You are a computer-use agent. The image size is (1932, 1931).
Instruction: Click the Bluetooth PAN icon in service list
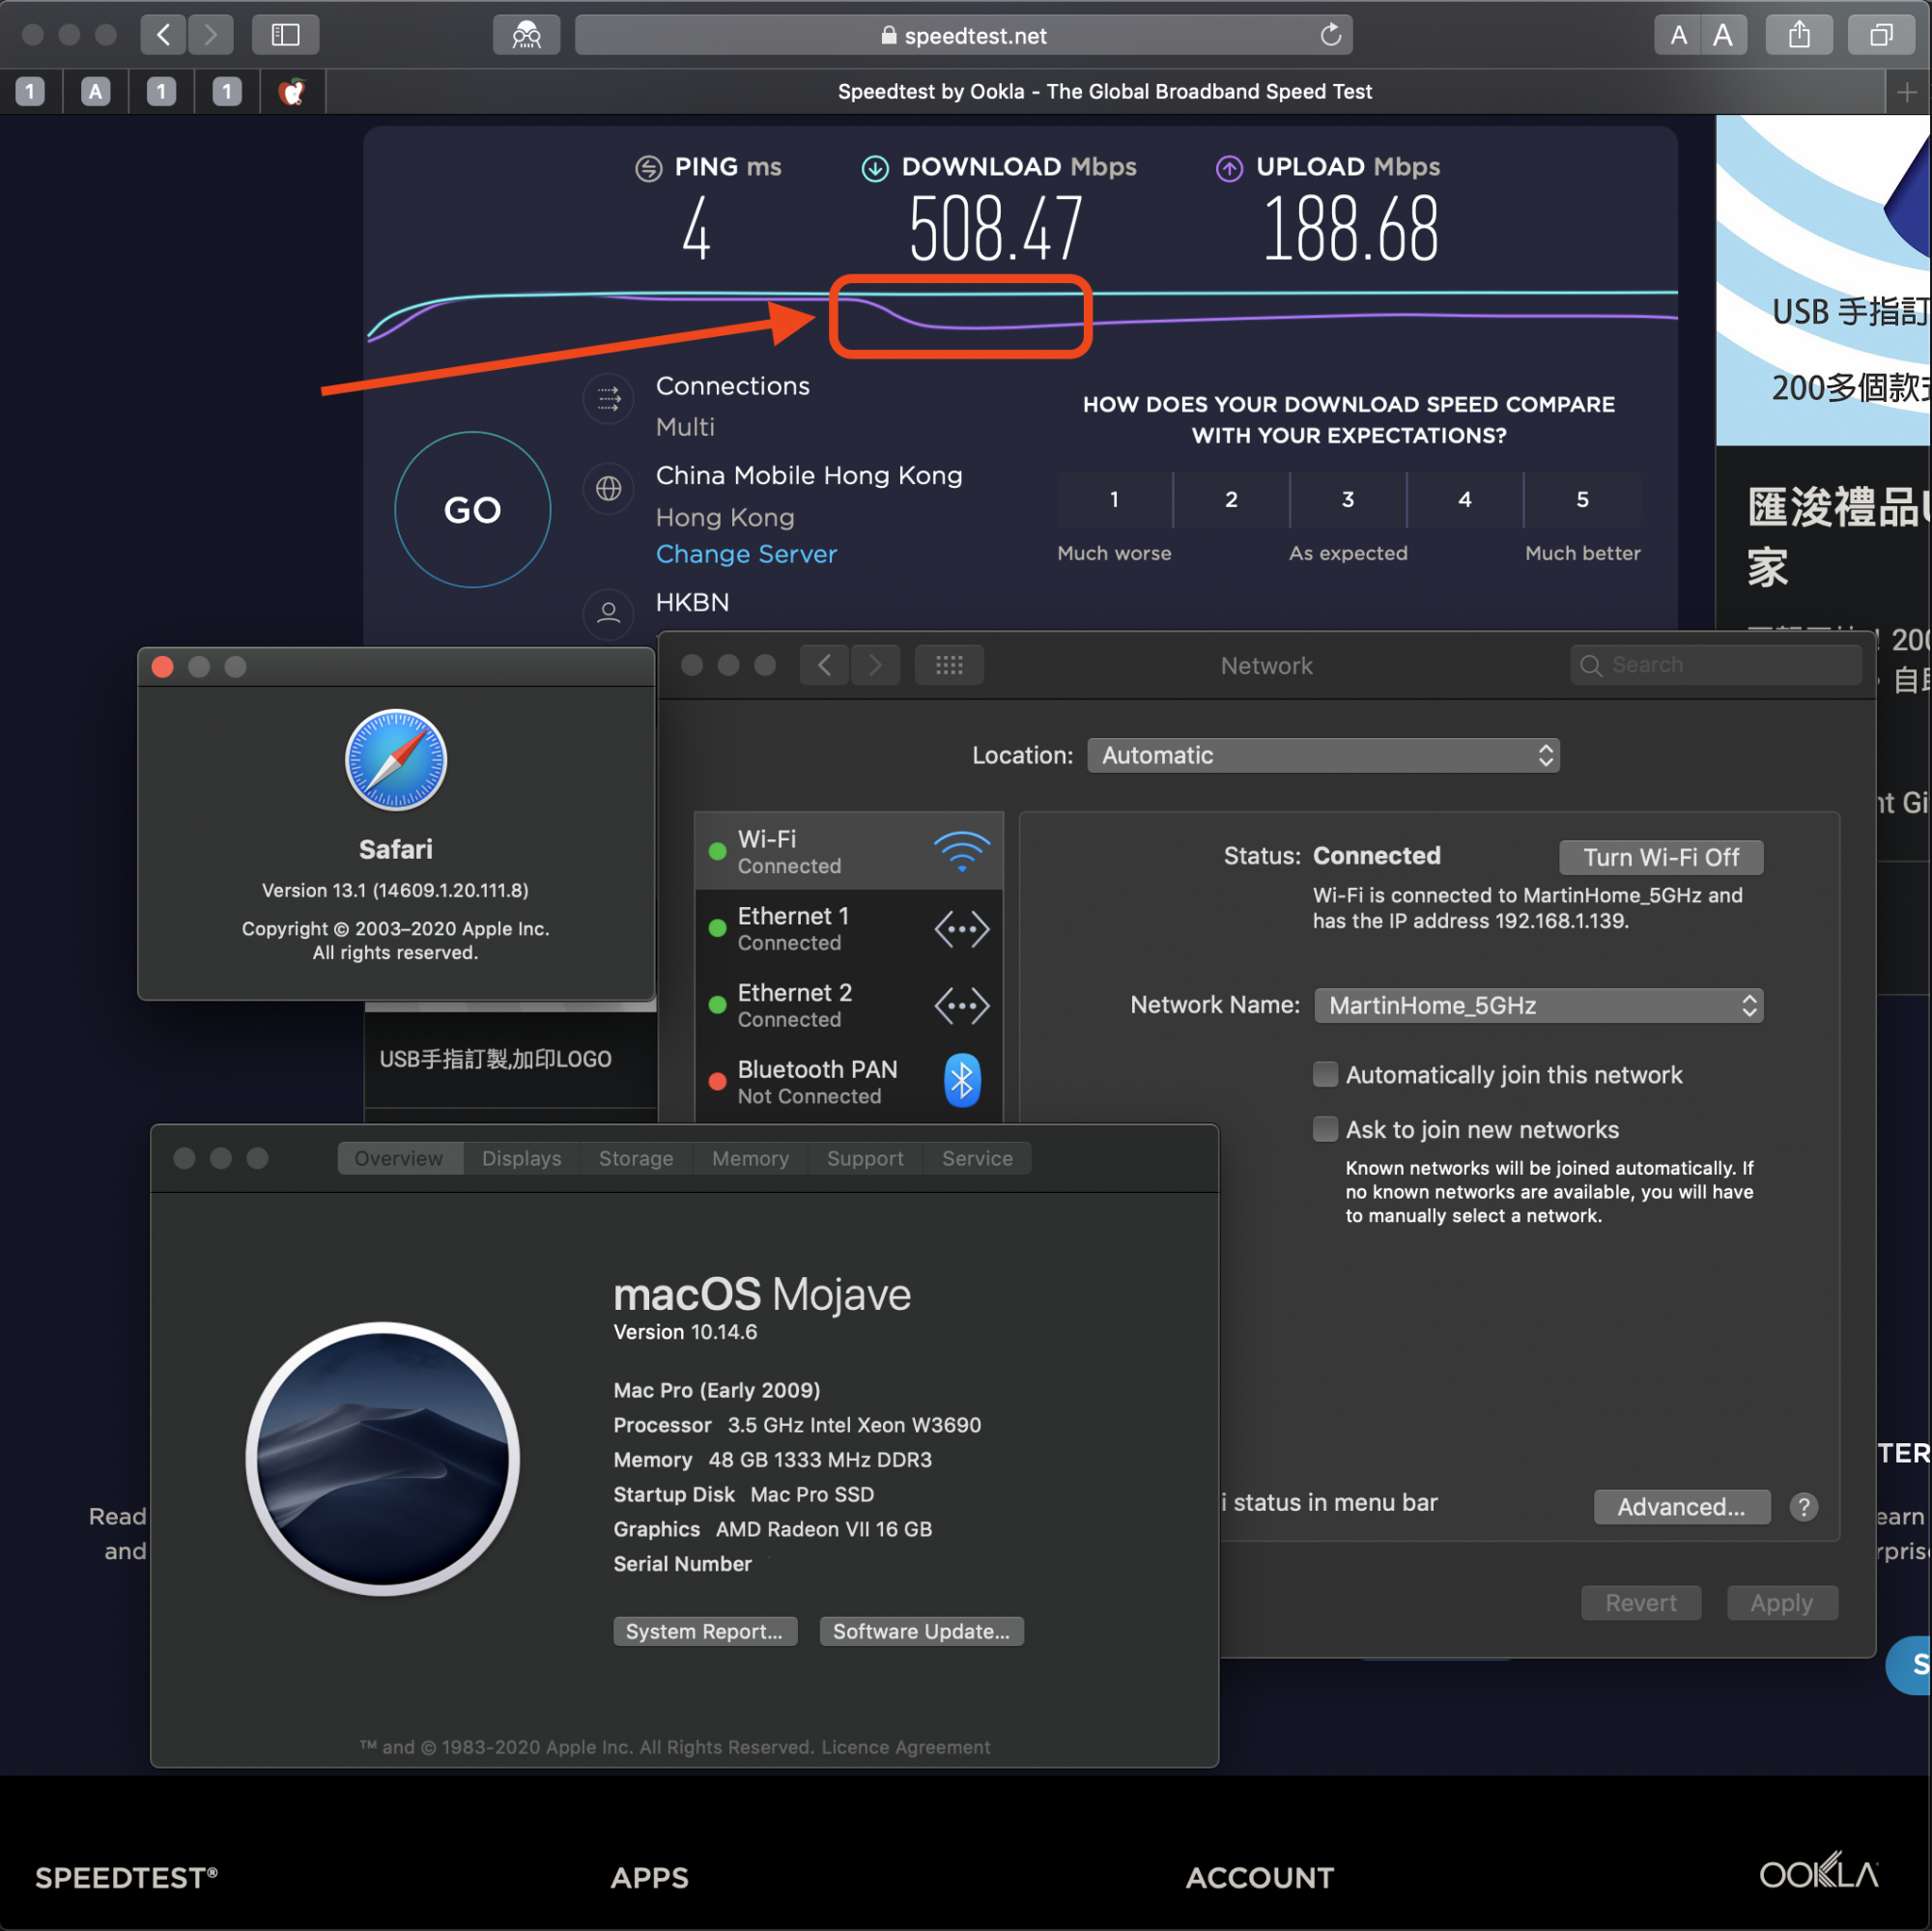coord(961,1081)
